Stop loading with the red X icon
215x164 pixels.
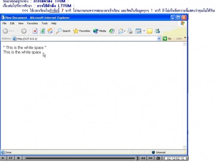[35, 31]
